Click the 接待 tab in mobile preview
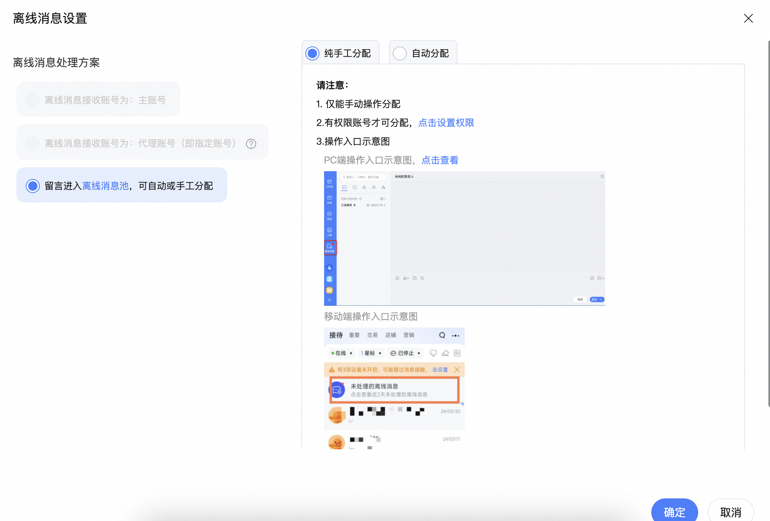770x521 pixels. pyautogui.click(x=336, y=335)
